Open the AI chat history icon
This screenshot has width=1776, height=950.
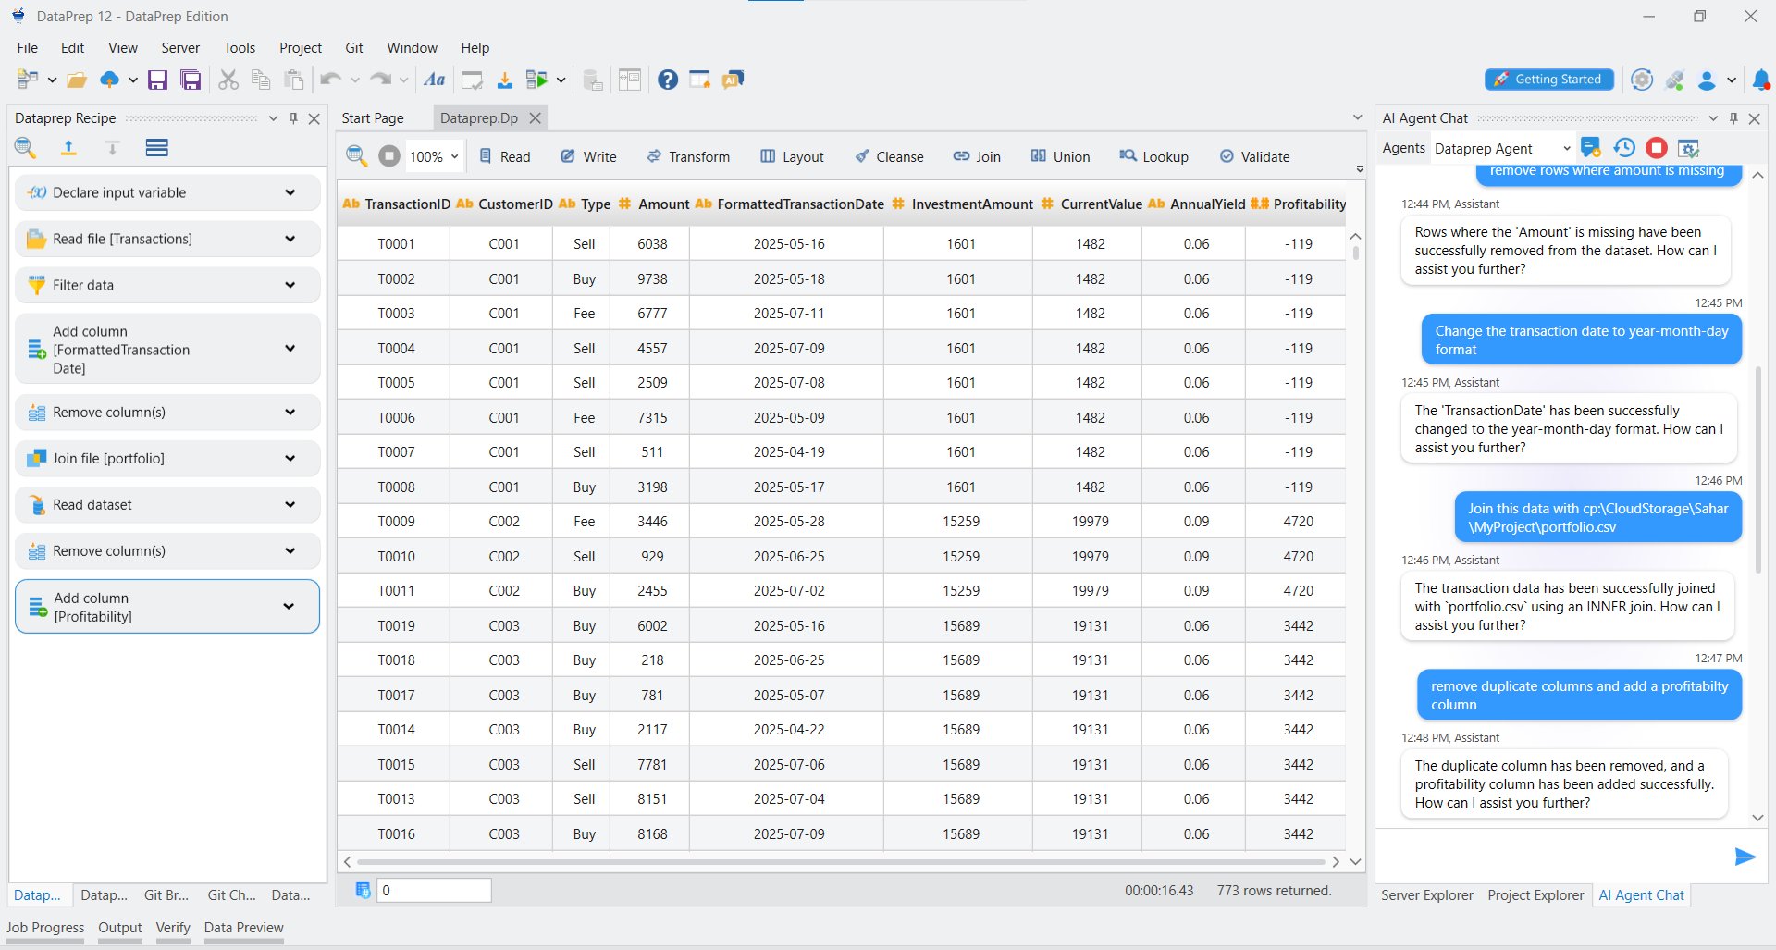(1624, 148)
